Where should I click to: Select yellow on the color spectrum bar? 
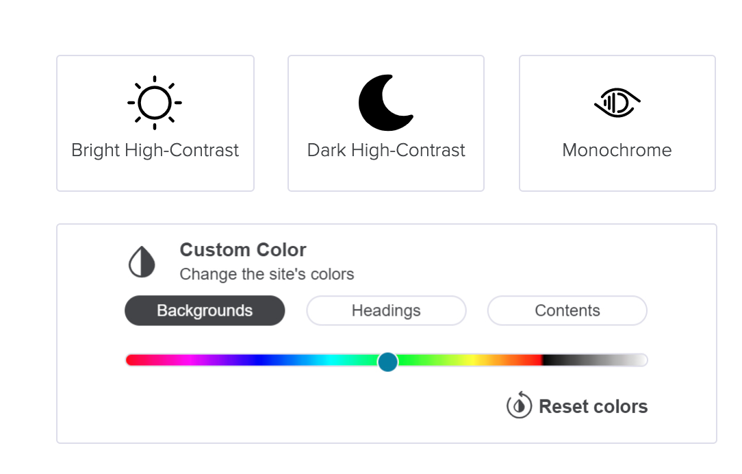[x=471, y=360]
